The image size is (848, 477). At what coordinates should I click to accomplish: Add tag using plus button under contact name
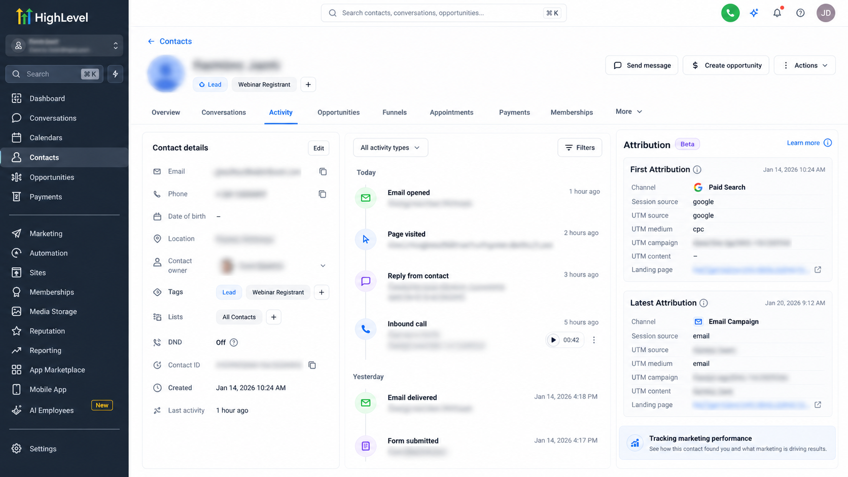click(308, 85)
